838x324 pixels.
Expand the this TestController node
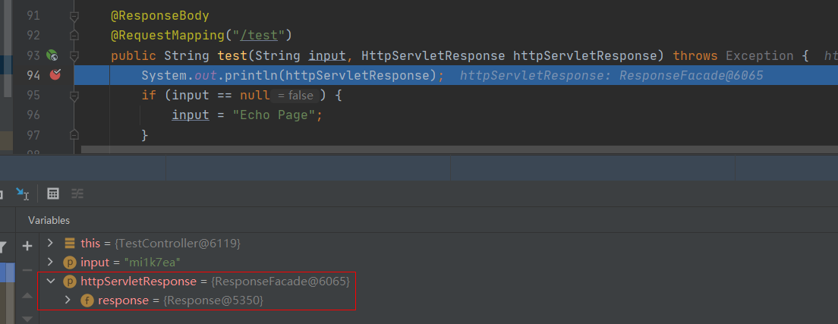tap(50, 244)
